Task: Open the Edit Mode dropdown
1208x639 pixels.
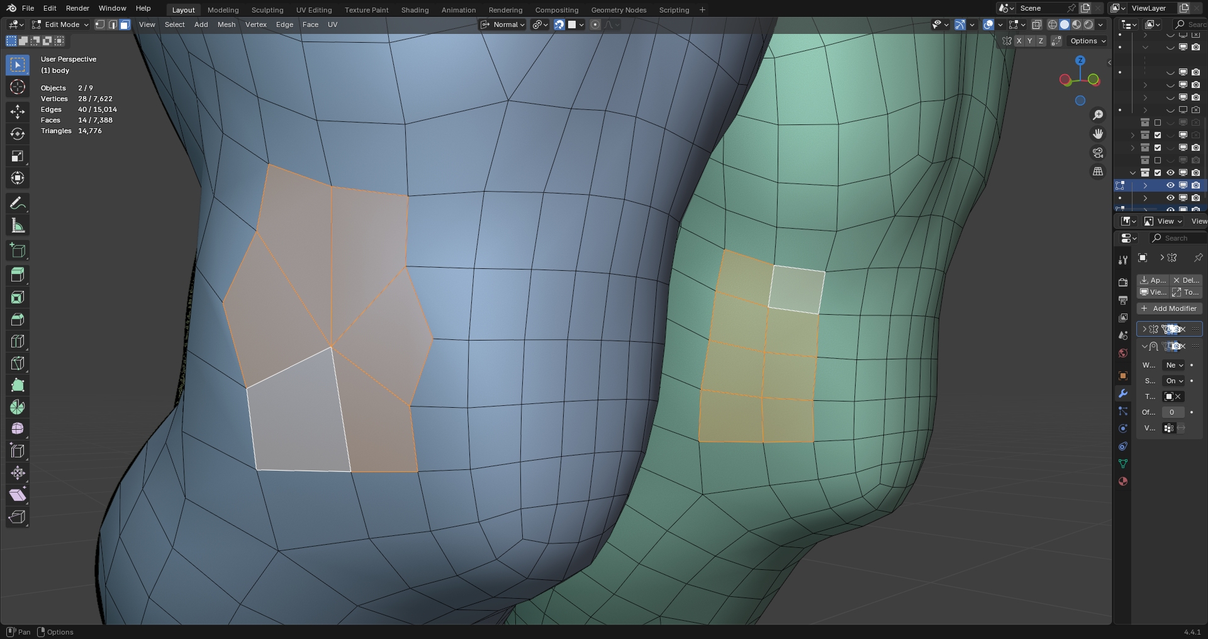Action: pos(61,25)
